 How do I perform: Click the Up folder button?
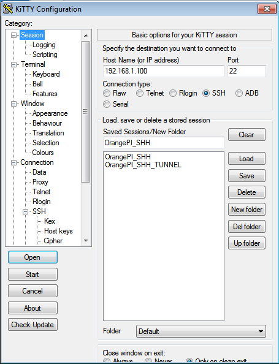click(247, 243)
